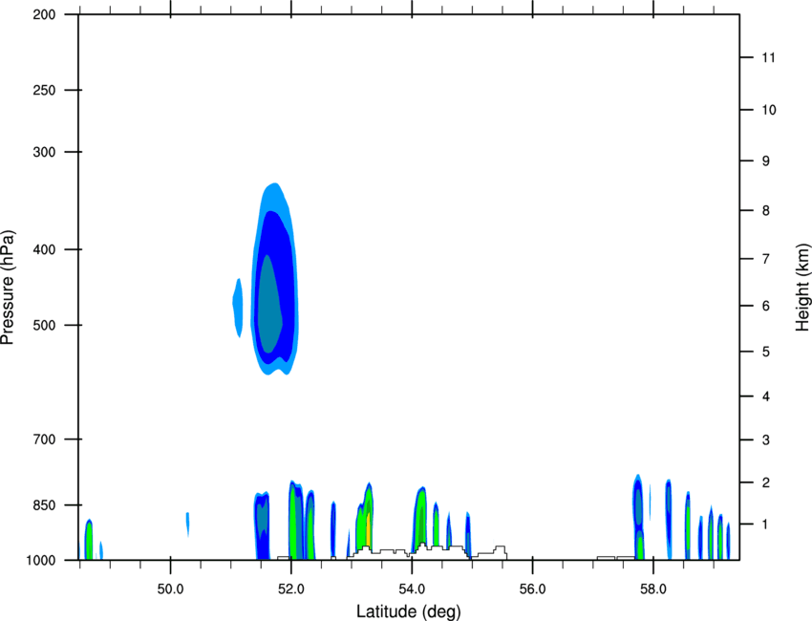Select the 10 km height label
812x621 pixels.
click(768, 110)
